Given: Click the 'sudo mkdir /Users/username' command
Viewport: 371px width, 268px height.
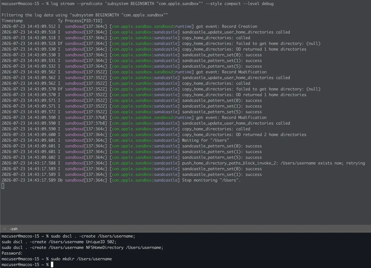Looking at the screenshot, I should 81,259.
